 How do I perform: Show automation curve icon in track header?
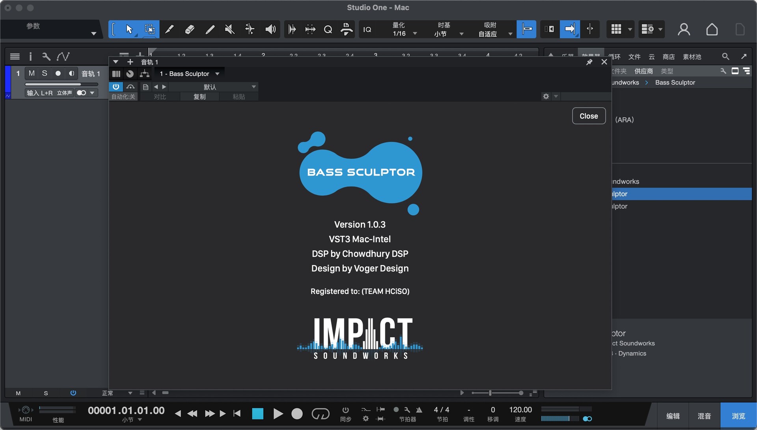[x=63, y=56]
